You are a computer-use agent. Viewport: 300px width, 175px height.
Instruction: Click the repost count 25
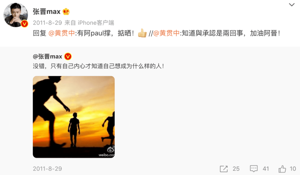pyautogui.click(x=236, y=169)
